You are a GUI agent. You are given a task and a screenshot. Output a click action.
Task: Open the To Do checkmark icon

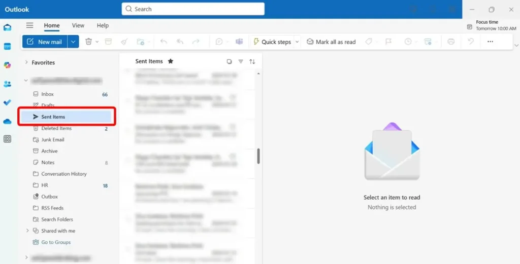(x=7, y=102)
